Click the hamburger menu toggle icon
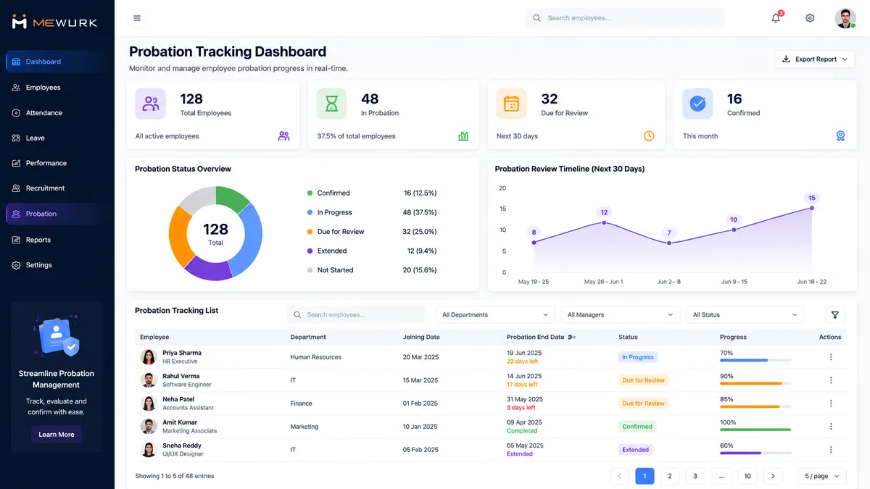Viewport: 870px width, 489px height. [137, 18]
